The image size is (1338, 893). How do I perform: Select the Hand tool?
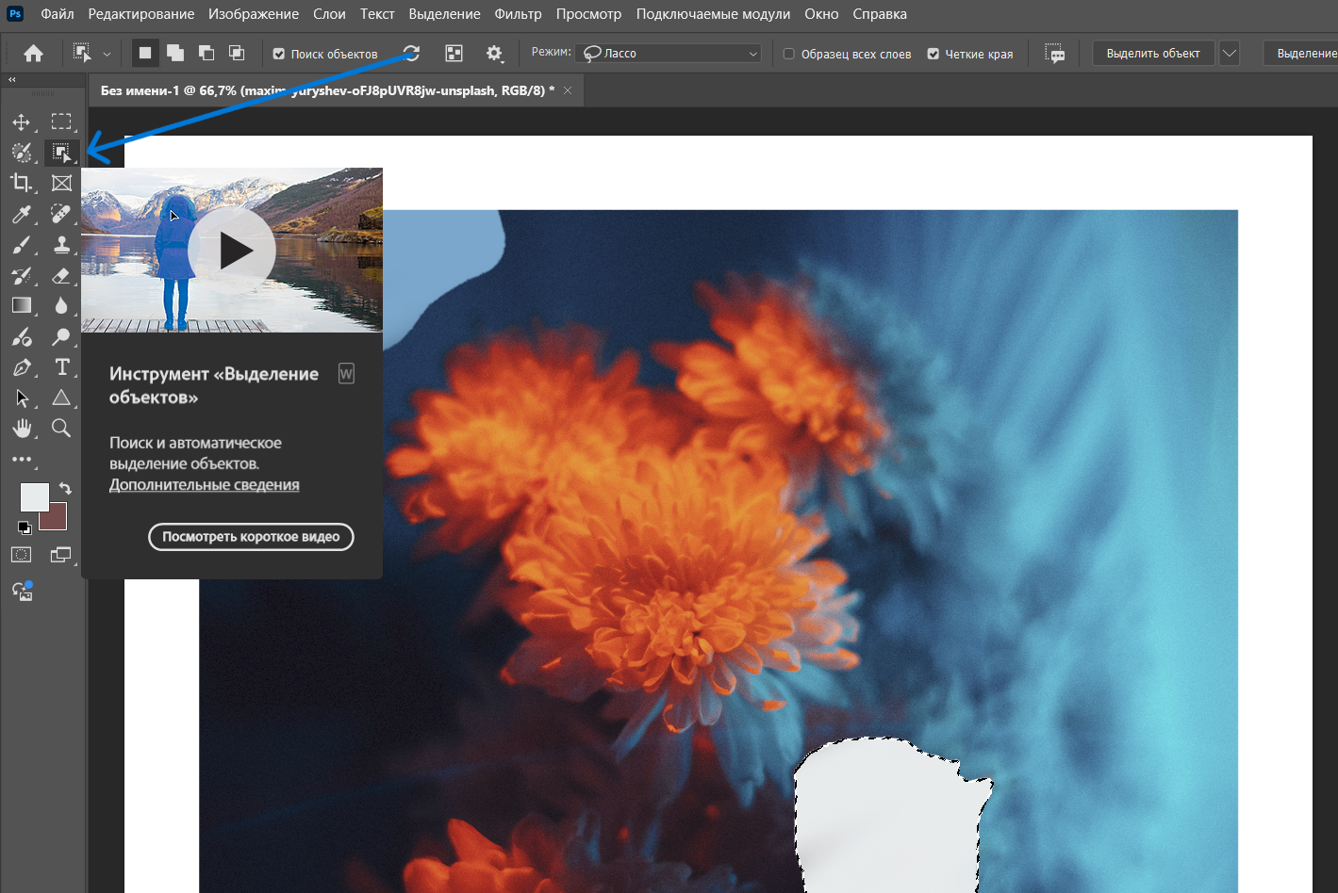(21, 429)
